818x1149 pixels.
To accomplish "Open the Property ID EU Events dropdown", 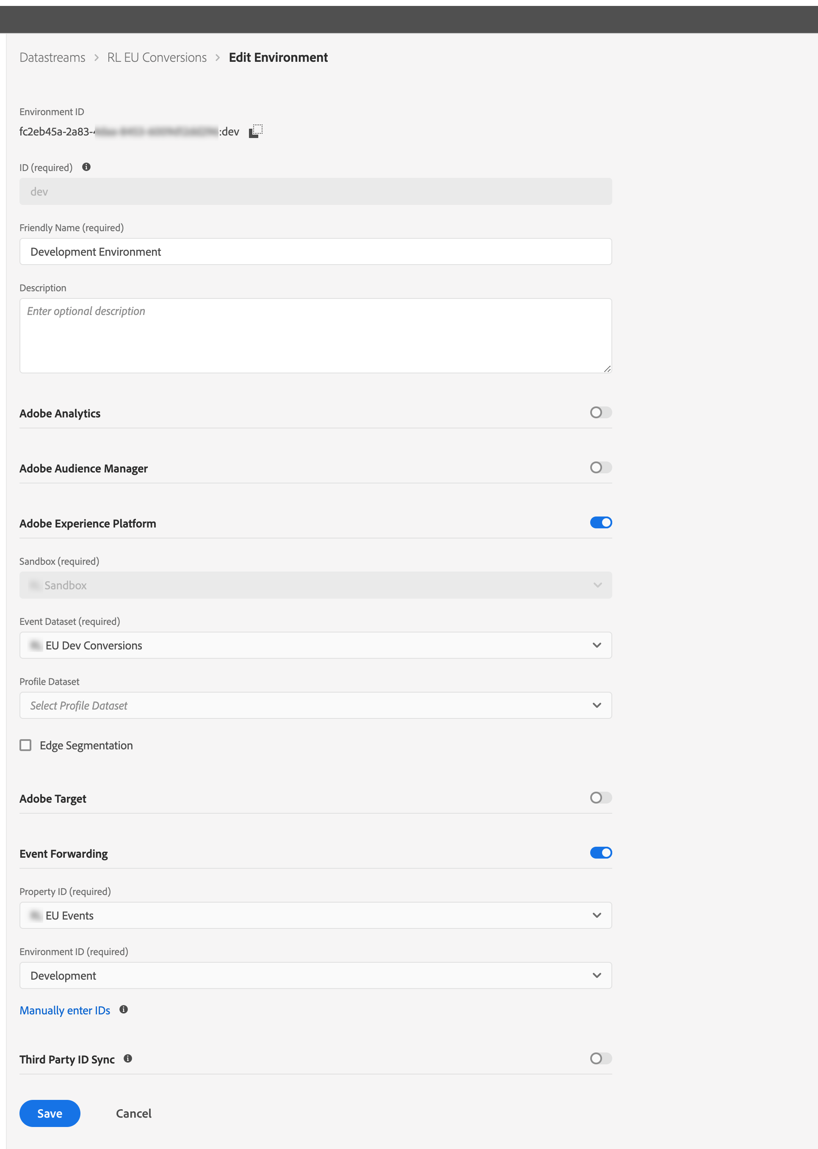I will 316,915.
